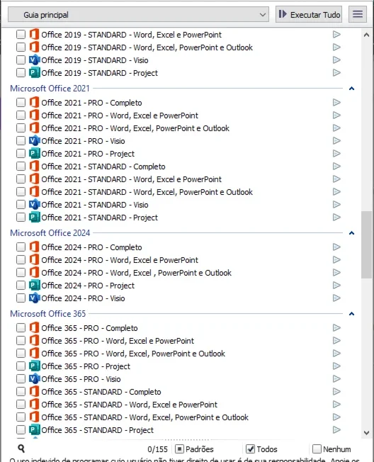Run Office 365 PRO Visio play arrow
Image resolution: width=374 pixels, height=462 pixels.
pyautogui.click(x=336, y=379)
